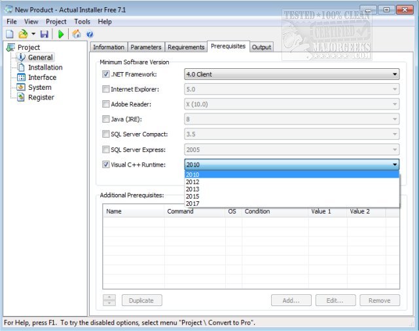Select the Installation tree item
419x331 pixels.
(x=45, y=68)
